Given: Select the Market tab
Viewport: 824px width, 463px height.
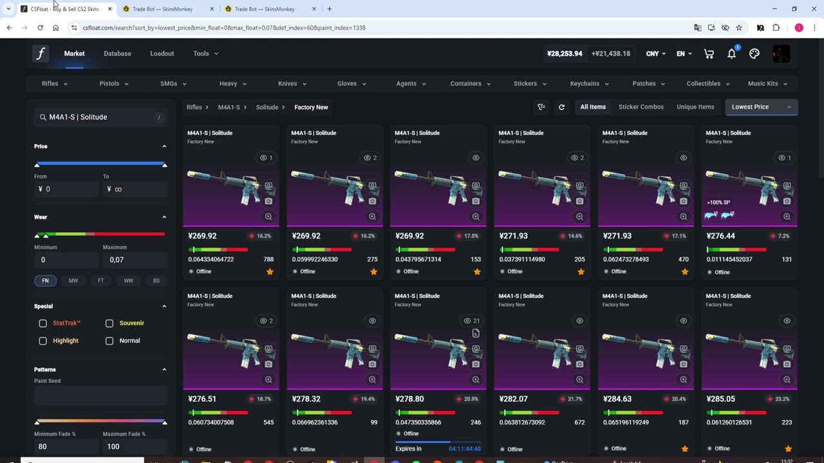Looking at the screenshot, I should tap(74, 53).
